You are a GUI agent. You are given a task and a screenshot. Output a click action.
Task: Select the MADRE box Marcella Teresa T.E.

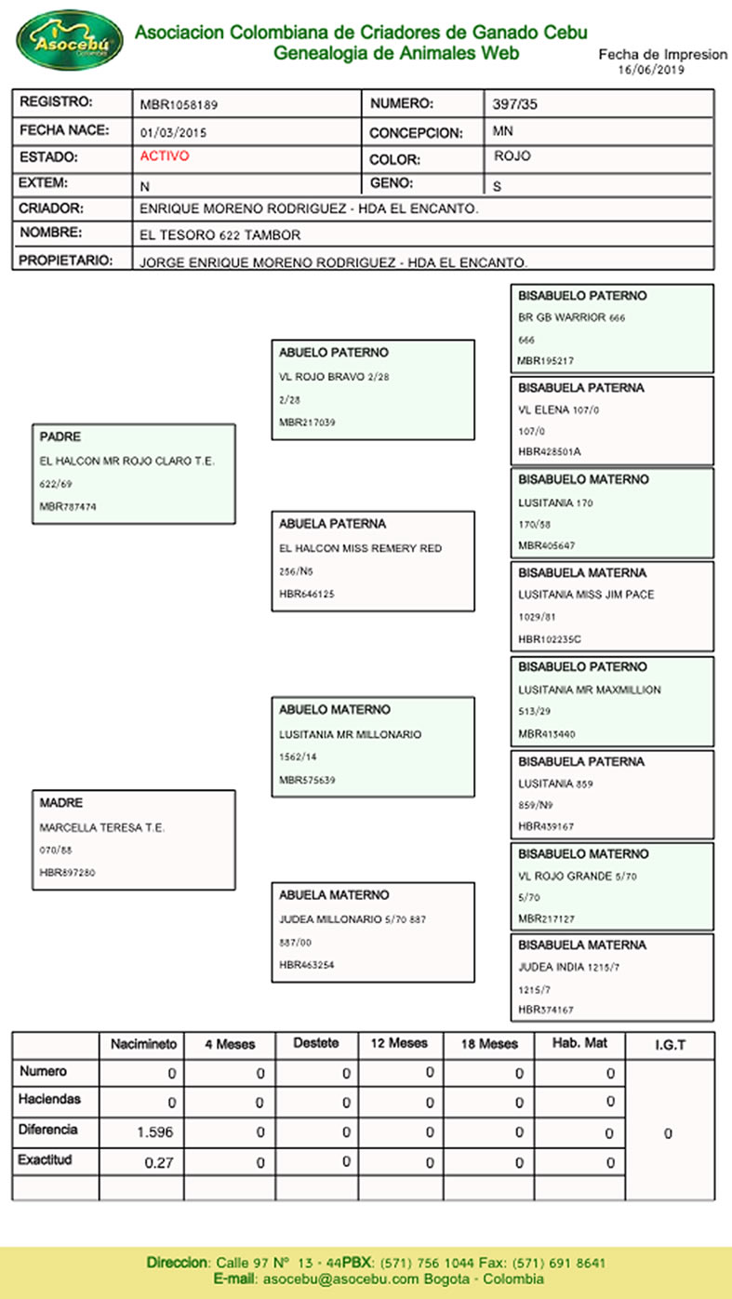pyautogui.click(x=132, y=839)
